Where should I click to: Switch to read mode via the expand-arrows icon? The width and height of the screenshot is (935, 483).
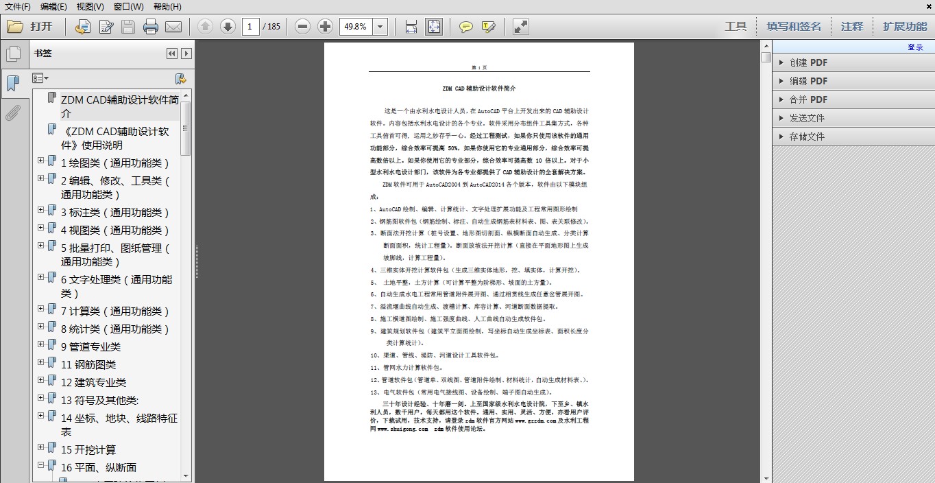pos(521,27)
